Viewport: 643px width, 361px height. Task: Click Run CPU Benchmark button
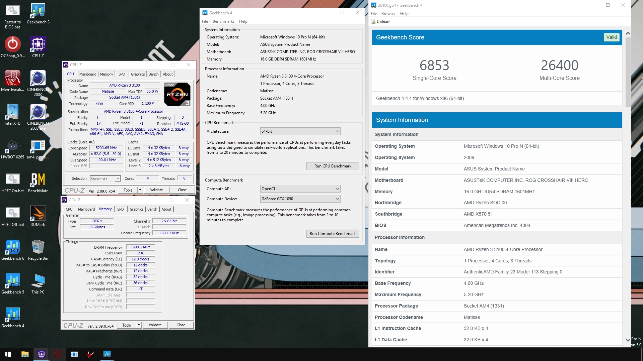333,166
